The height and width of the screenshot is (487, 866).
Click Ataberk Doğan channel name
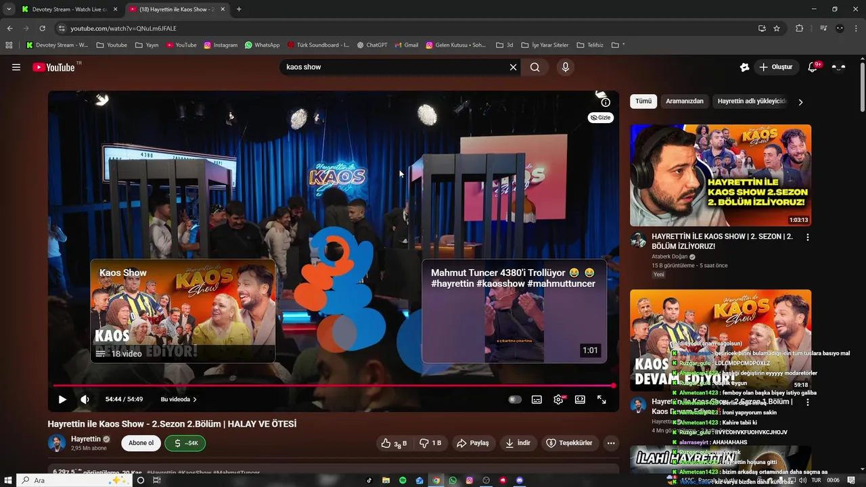click(670, 257)
